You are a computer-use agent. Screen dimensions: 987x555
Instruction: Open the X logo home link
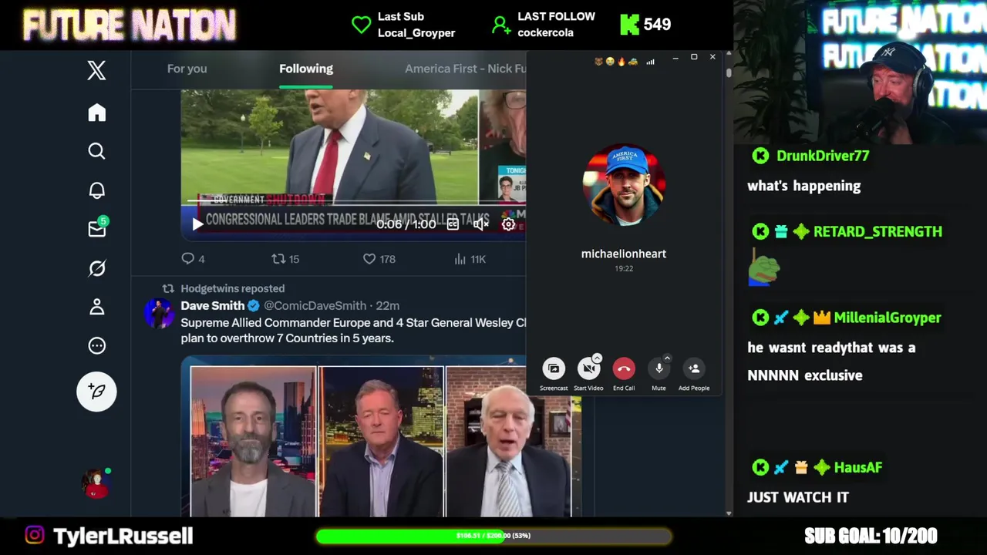96,71
